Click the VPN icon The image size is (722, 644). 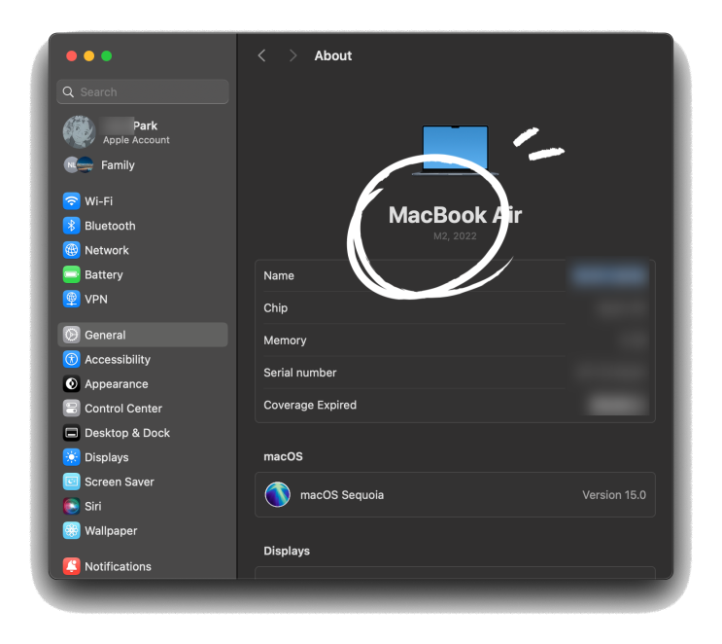(71, 300)
